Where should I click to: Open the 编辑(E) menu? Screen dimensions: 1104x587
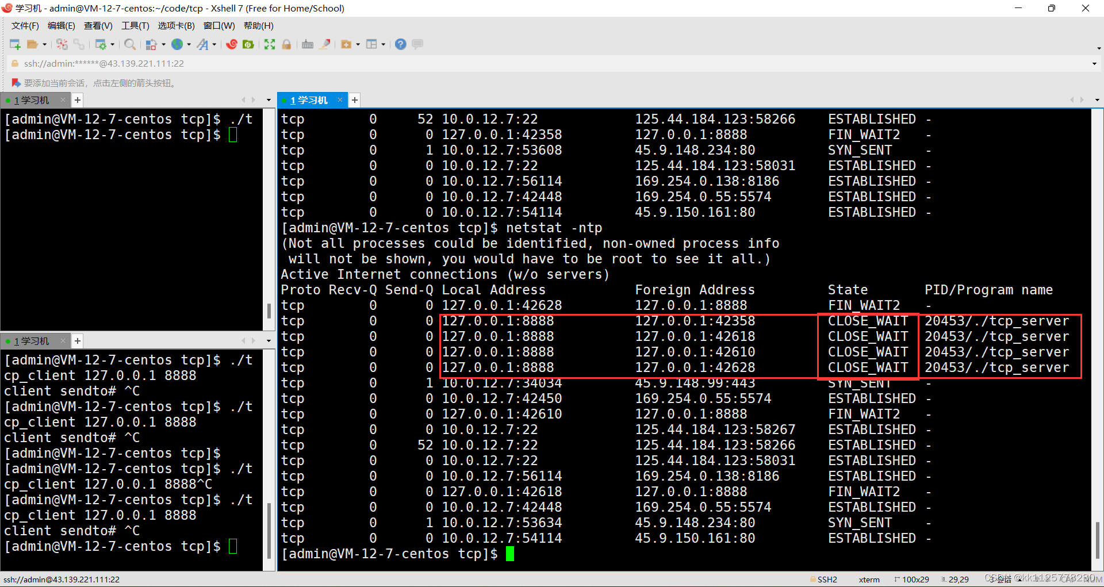(62, 26)
